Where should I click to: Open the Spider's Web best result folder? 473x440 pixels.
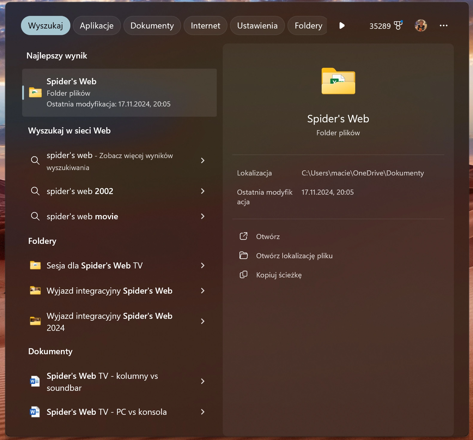click(119, 93)
